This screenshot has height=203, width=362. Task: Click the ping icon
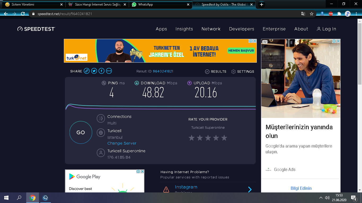point(104,83)
